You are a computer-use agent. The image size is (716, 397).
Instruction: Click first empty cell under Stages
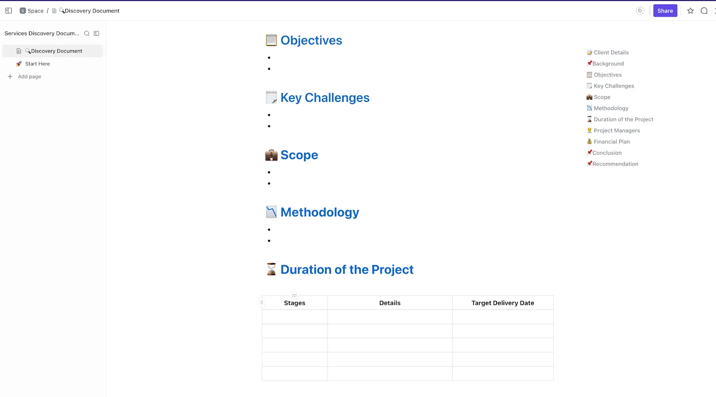pyautogui.click(x=294, y=317)
